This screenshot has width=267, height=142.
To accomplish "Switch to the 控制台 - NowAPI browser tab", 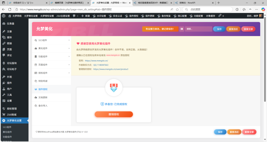I will pyautogui.click(x=195, y=3).
